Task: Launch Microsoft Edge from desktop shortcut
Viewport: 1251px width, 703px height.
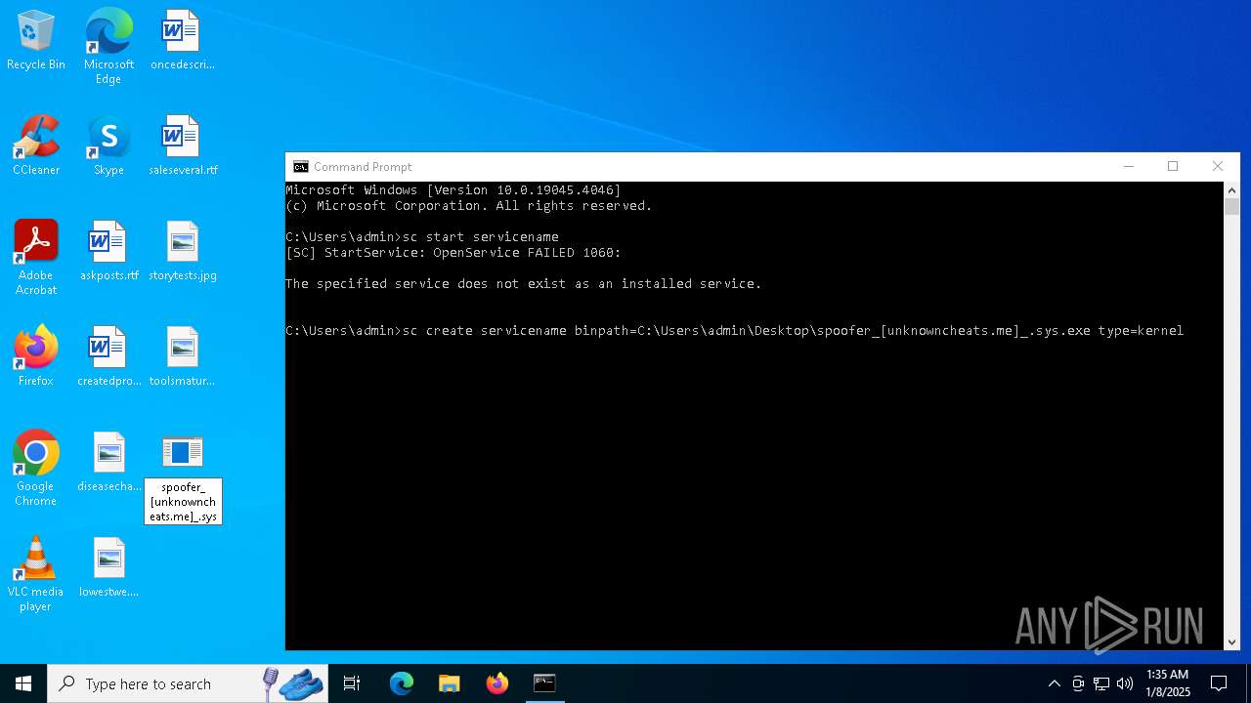Action: point(108,47)
